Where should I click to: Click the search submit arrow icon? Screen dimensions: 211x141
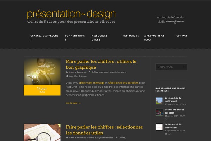pos(184,67)
